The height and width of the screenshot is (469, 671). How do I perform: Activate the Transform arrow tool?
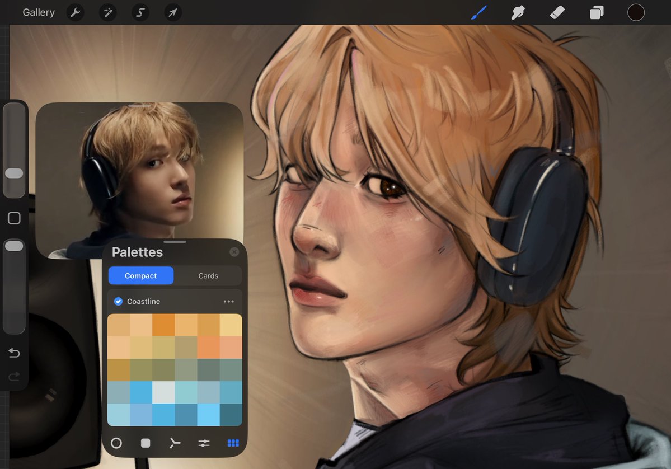pos(173,12)
